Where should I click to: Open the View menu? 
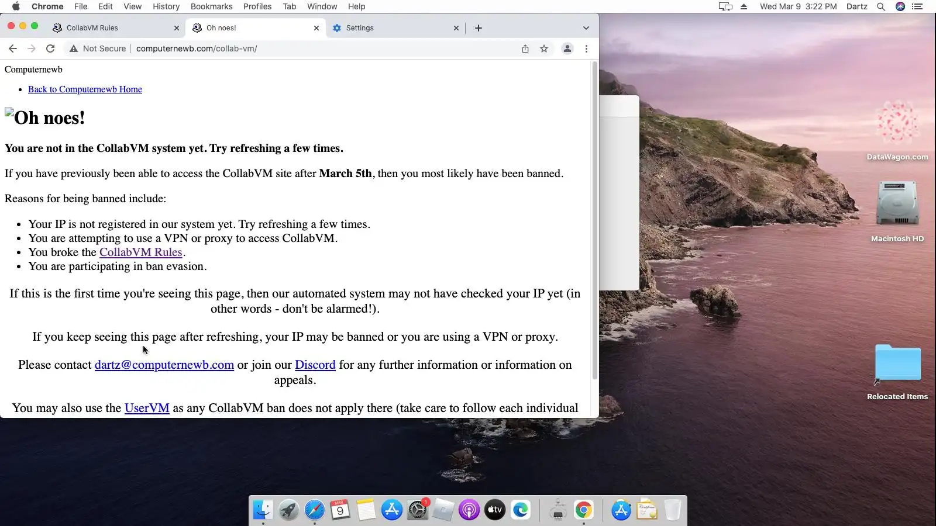(x=133, y=6)
